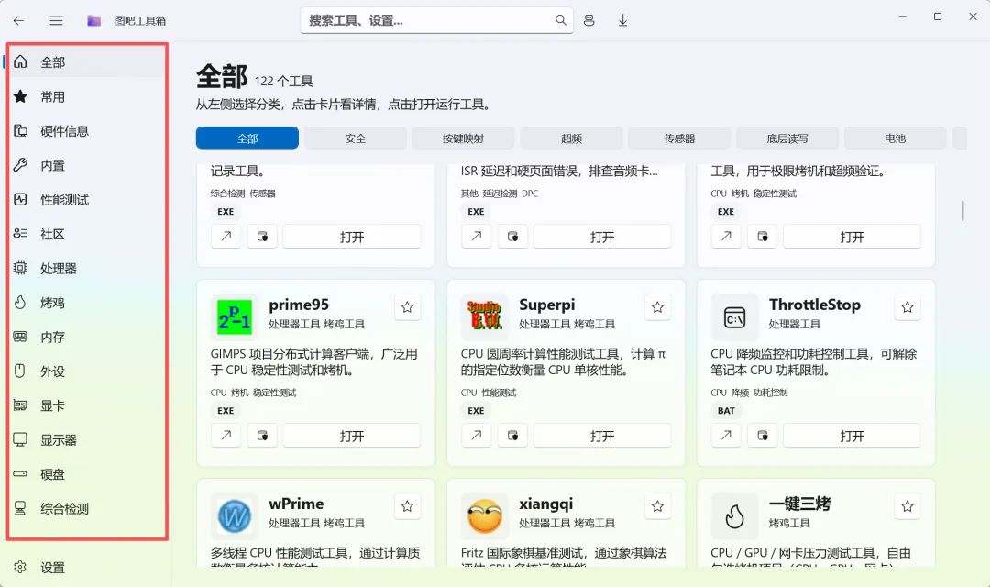Image resolution: width=990 pixels, height=587 pixels.
Task: Open 设置 settings at sidebar bottom
Action: [x=86, y=568]
